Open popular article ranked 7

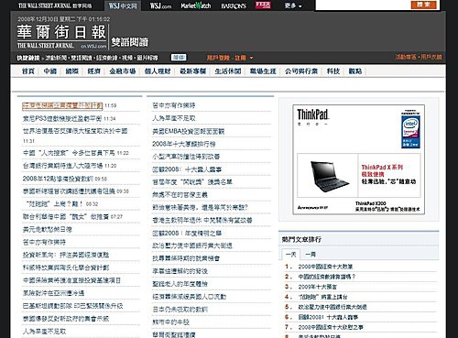[x=331, y=327]
